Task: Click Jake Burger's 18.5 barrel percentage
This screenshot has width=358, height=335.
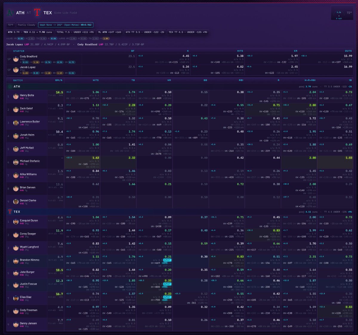Action: point(59,270)
